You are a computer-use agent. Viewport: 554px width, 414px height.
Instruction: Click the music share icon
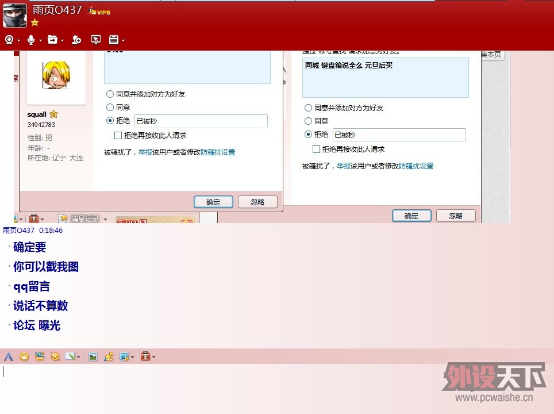pos(109,356)
